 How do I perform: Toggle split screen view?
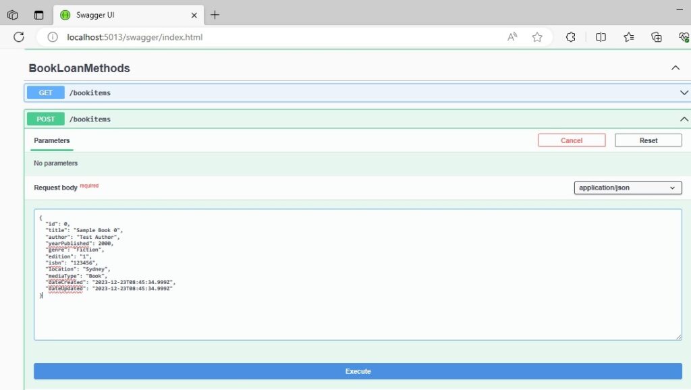[x=601, y=37]
